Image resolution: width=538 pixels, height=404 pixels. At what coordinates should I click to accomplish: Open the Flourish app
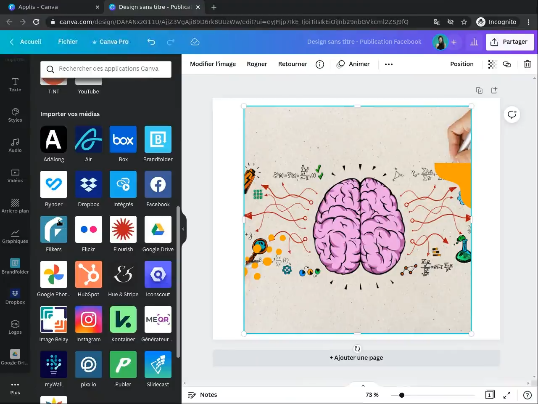[x=123, y=229]
